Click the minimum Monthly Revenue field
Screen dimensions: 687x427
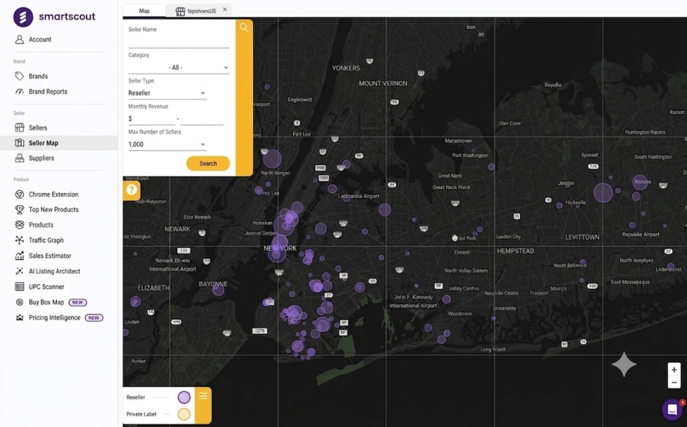[x=152, y=119]
